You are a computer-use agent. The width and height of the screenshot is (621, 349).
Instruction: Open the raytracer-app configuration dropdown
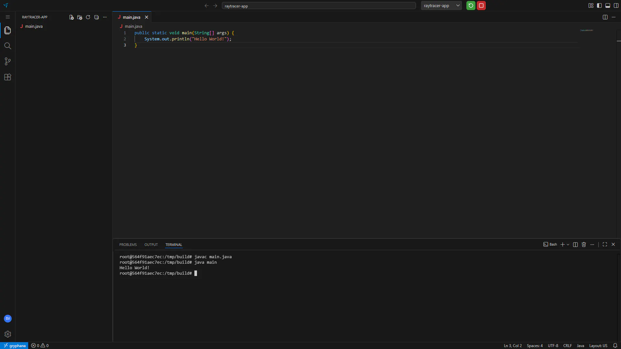click(441, 5)
